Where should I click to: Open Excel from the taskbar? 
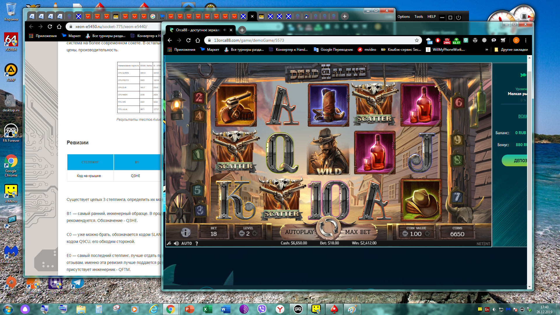click(207, 309)
